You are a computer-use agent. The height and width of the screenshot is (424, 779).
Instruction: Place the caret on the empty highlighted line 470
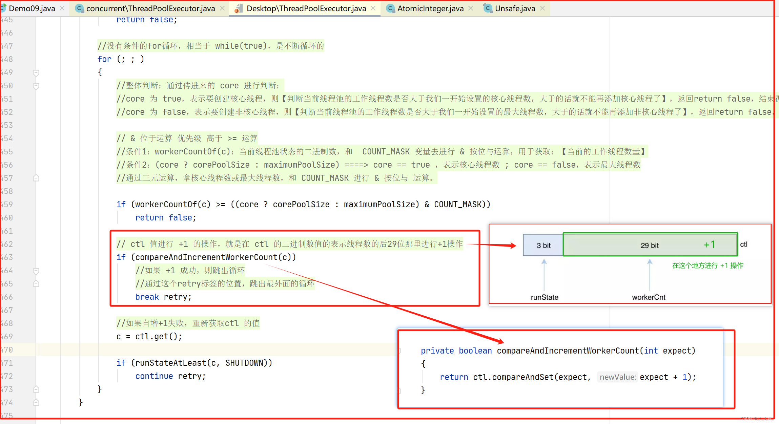pyautogui.click(x=217, y=350)
